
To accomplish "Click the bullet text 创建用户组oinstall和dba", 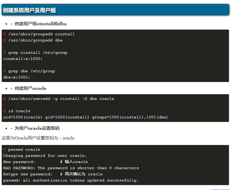I will [41, 24].
